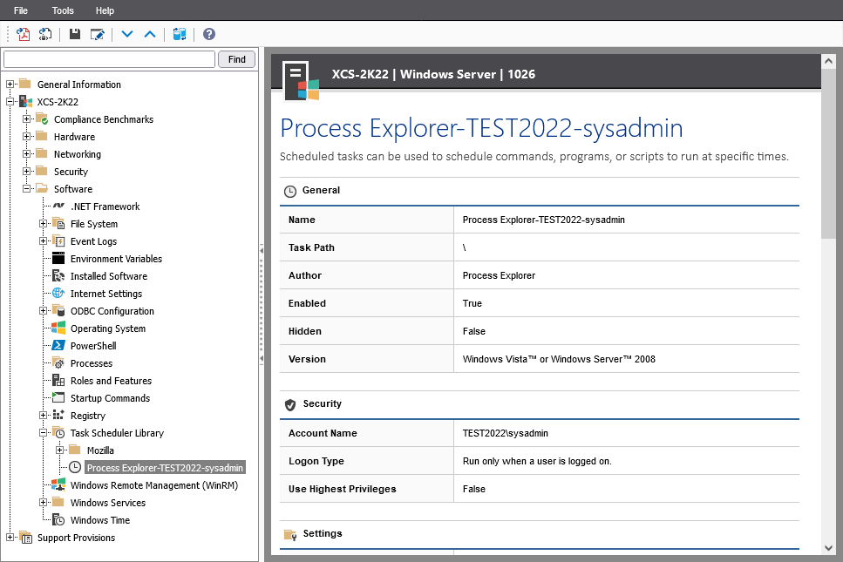Expand the Networking folder
843x562 pixels.
26,154
